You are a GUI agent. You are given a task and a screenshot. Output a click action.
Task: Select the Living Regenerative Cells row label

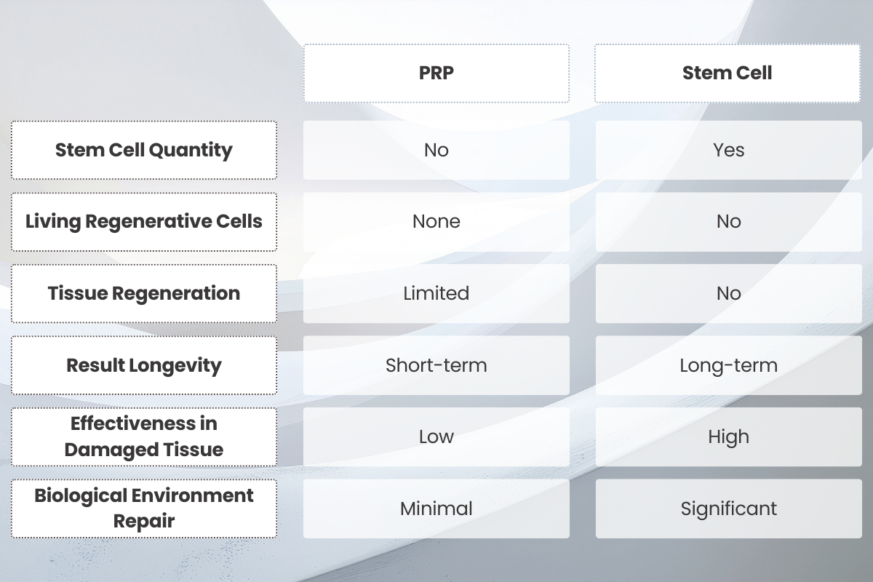click(144, 222)
